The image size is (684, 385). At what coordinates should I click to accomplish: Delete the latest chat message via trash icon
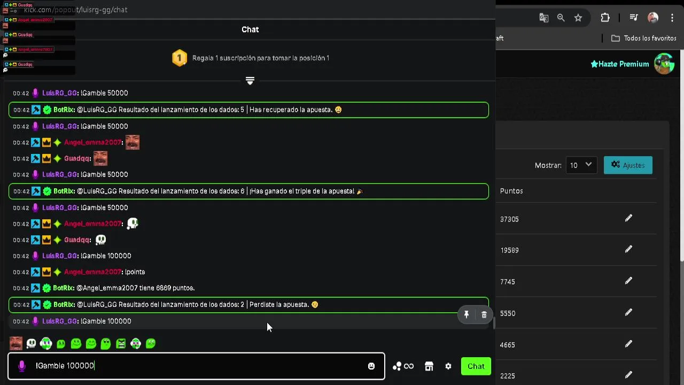[484, 315]
